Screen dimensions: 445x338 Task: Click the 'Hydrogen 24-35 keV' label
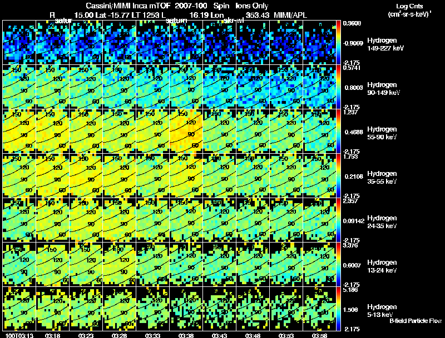[x=382, y=222]
